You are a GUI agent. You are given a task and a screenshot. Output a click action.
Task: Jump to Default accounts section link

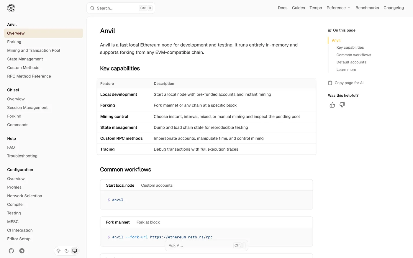351,62
